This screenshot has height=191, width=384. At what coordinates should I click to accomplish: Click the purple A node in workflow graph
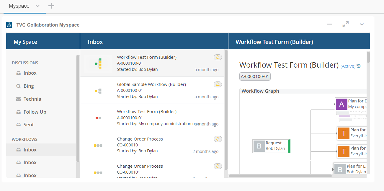coord(341,104)
